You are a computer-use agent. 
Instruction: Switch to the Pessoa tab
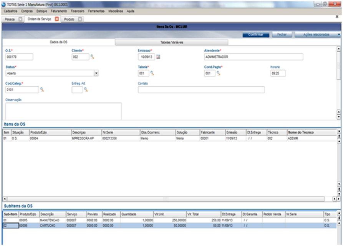tap(10, 19)
